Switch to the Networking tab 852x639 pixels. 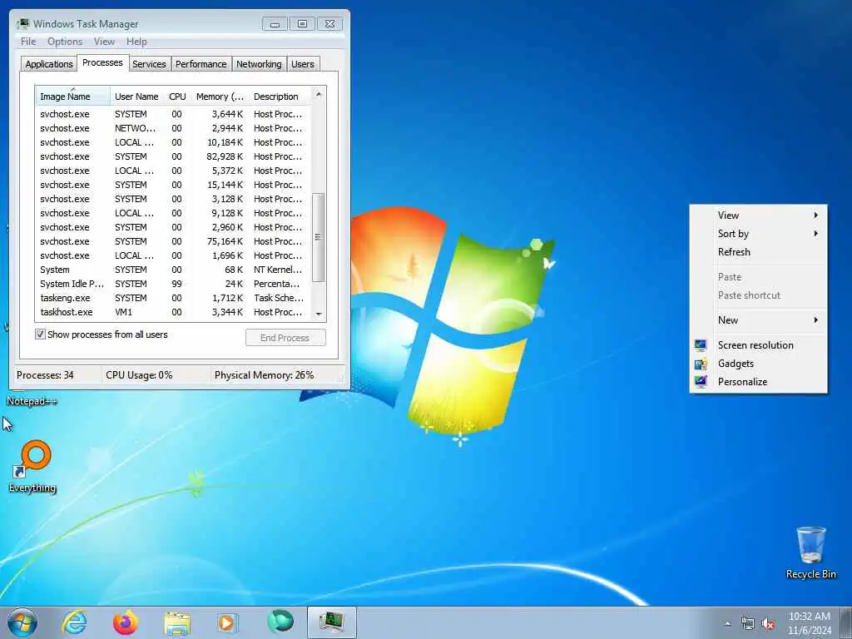click(x=259, y=64)
